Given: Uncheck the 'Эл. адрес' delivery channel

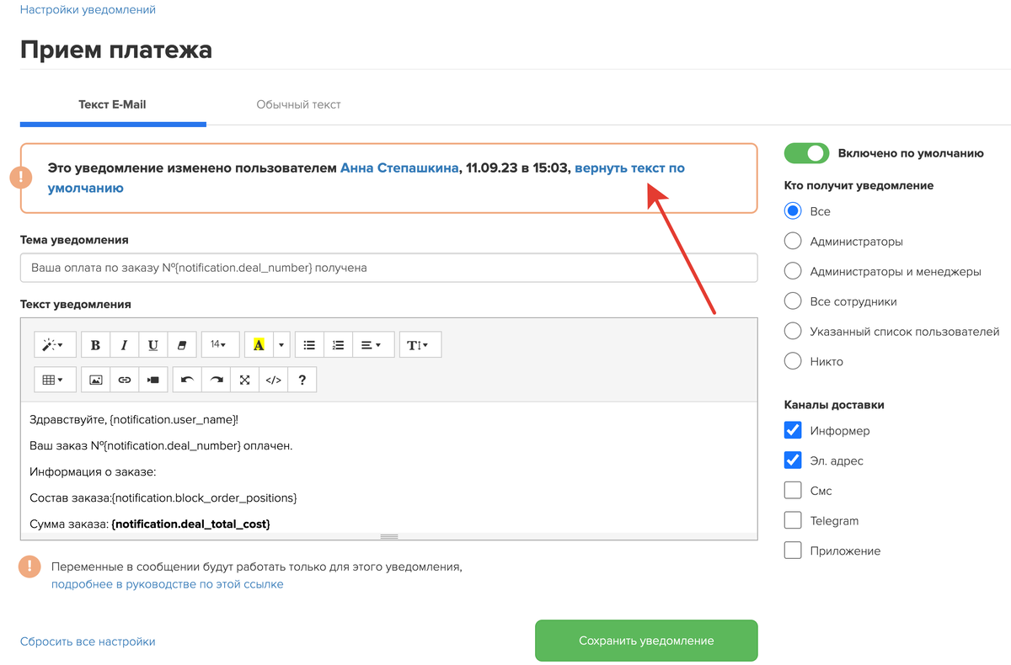Looking at the screenshot, I should point(793,460).
